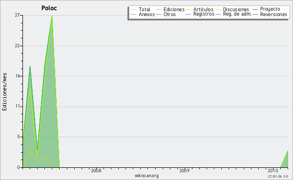Click the light blue Total line swatch

pyautogui.click(x=134, y=10)
